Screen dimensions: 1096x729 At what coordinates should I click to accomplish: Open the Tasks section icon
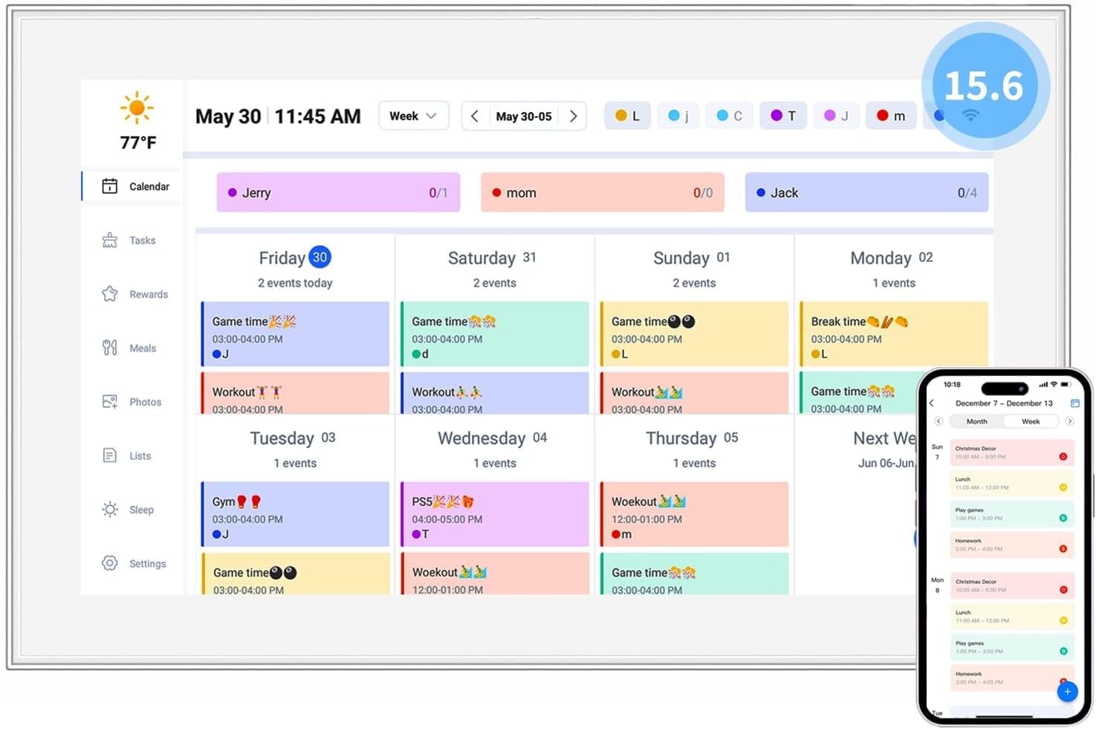click(110, 240)
